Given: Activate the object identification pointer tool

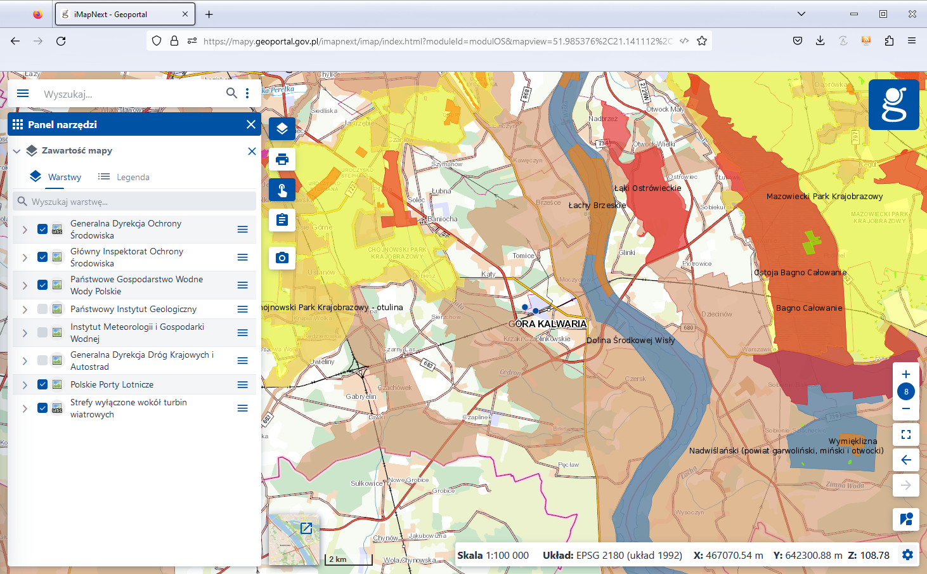Looking at the screenshot, I should coord(282,190).
